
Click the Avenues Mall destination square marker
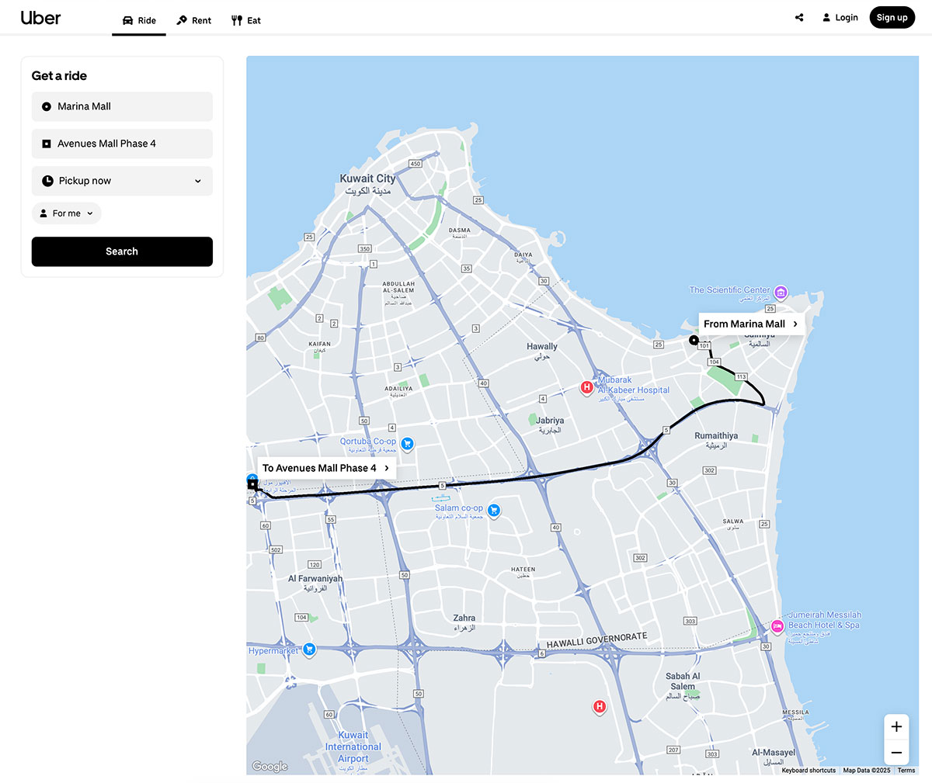point(252,485)
